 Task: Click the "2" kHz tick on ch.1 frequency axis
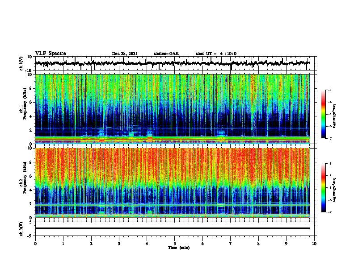click(31, 130)
